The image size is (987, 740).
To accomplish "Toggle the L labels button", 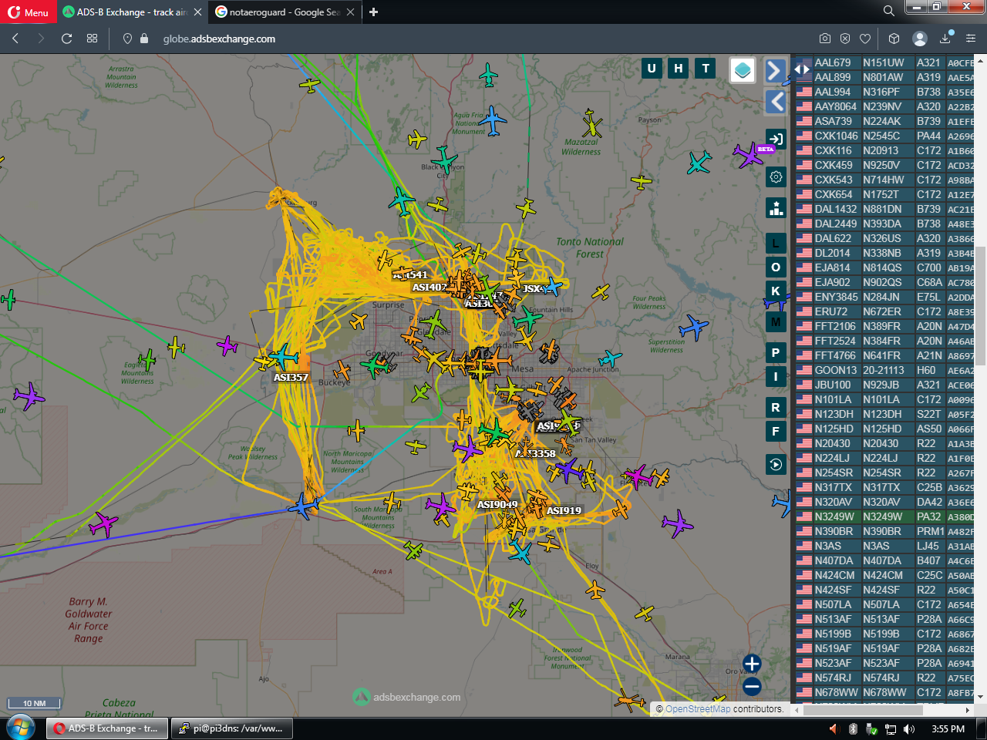I will point(776,244).
